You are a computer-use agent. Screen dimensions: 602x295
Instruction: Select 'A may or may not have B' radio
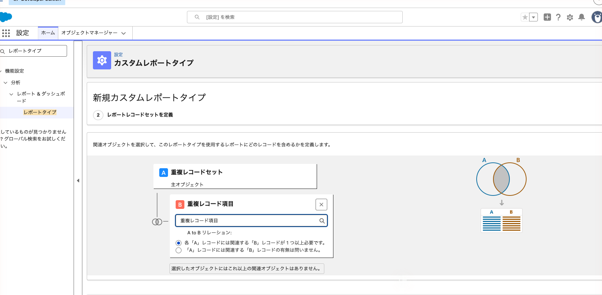point(179,250)
